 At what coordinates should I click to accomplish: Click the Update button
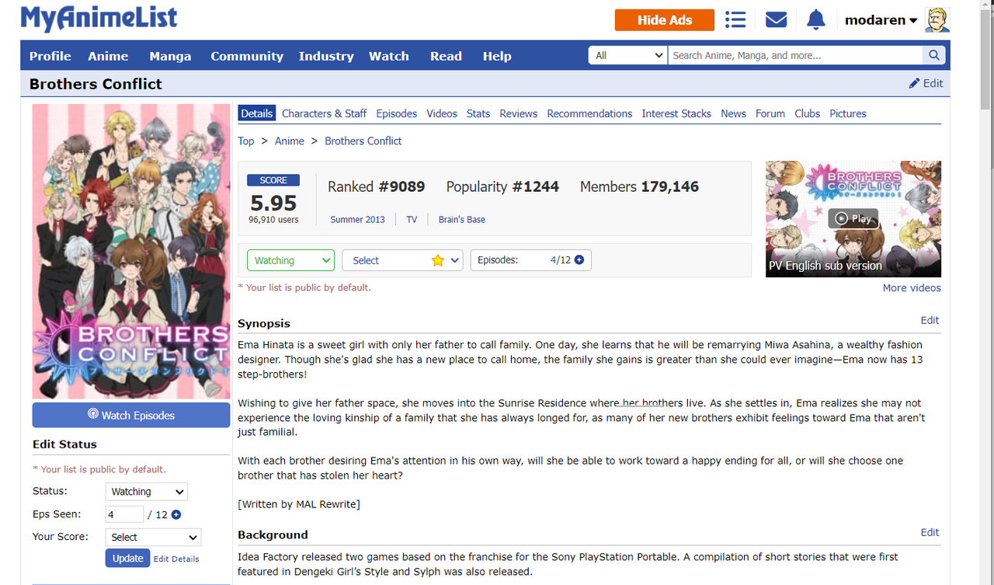tap(127, 558)
